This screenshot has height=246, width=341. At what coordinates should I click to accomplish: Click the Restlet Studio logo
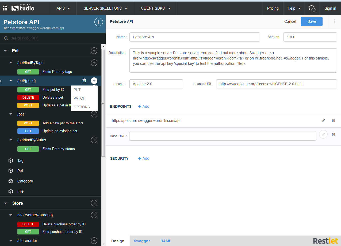[23, 8]
